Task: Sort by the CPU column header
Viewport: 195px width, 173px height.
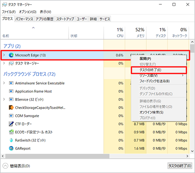Action: tap(114, 33)
